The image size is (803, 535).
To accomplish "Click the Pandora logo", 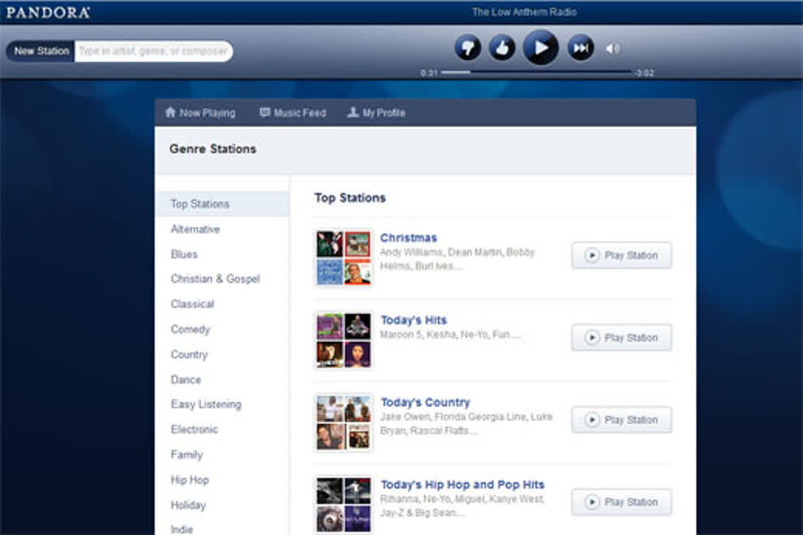I will [48, 12].
